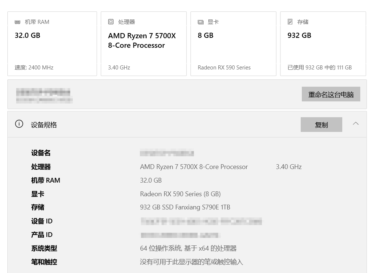Click the 处理器 row processor name text
The image size is (386, 273).
[194, 167]
